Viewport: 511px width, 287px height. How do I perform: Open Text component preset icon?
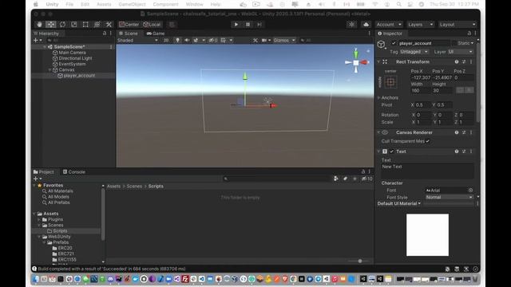click(x=464, y=151)
